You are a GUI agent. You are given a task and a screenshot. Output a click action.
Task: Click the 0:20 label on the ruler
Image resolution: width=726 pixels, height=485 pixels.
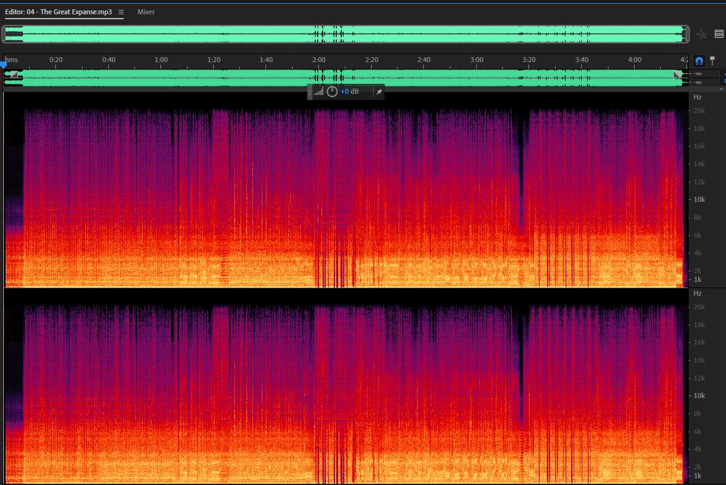[56, 60]
